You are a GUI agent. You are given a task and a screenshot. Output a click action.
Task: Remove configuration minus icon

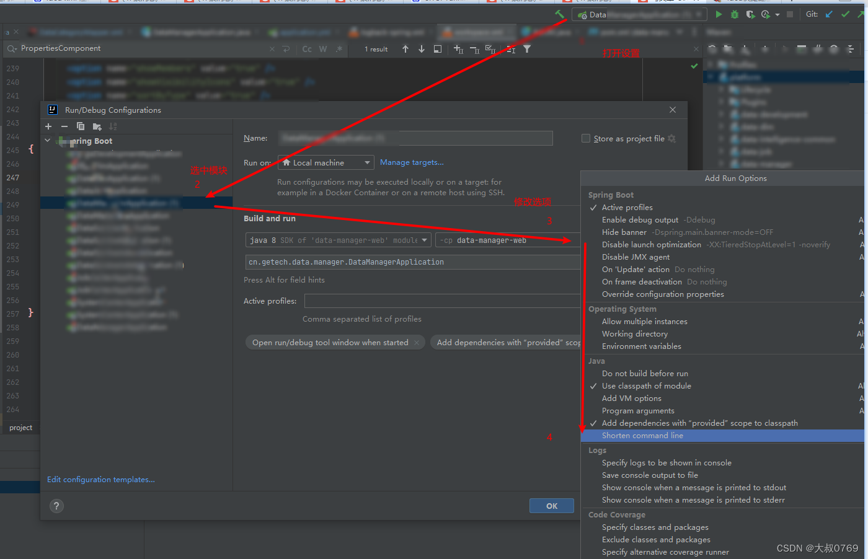coord(64,126)
